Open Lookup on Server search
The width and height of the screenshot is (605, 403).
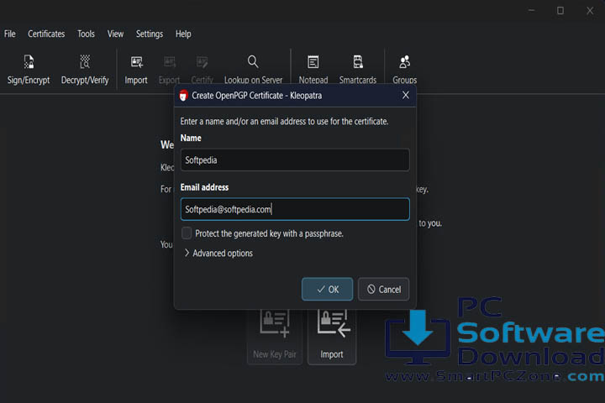pos(253,70)
